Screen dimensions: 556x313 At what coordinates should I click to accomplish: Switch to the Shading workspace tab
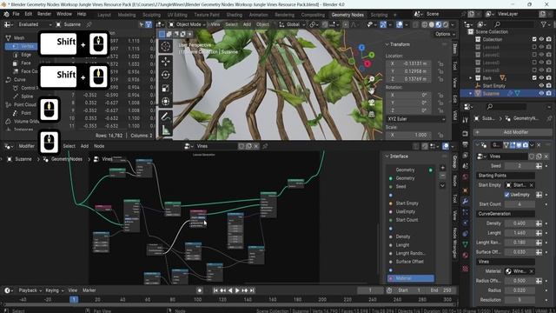(x=234, y=15)
